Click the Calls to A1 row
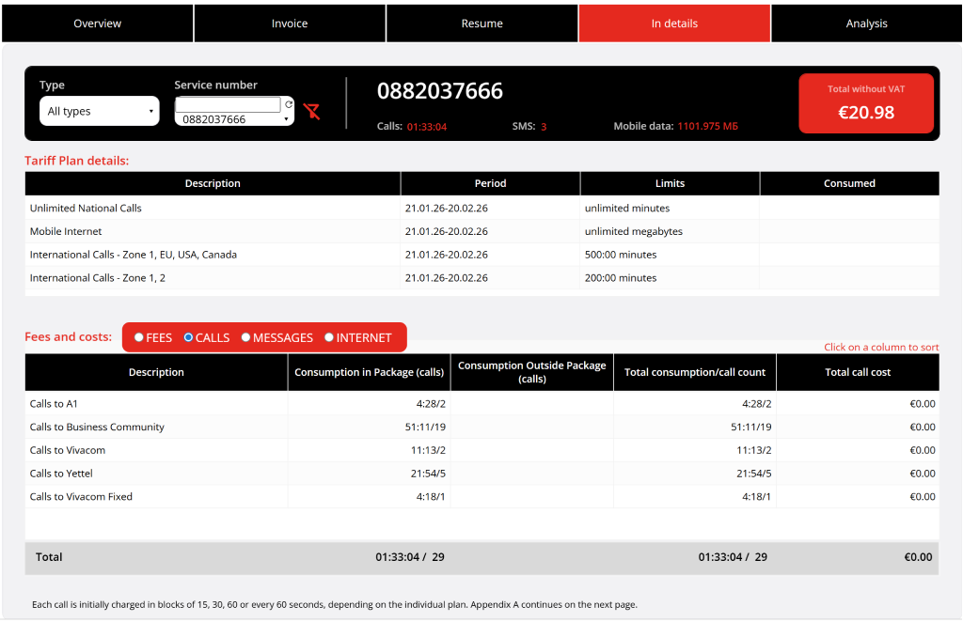 tap(482, 404)
